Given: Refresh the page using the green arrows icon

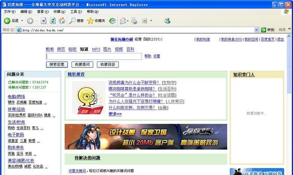Looking at the screenshot, I should click(x=53, y=21).
